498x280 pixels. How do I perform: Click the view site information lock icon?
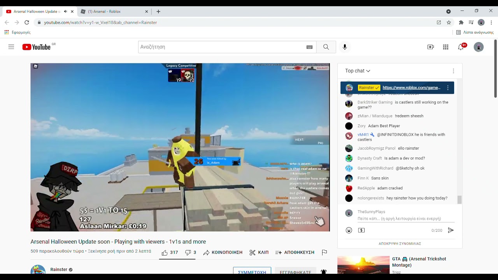point(39,23)
